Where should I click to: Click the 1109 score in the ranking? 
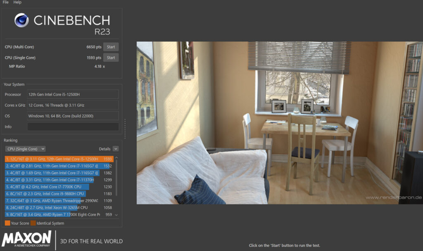(108, 201)
